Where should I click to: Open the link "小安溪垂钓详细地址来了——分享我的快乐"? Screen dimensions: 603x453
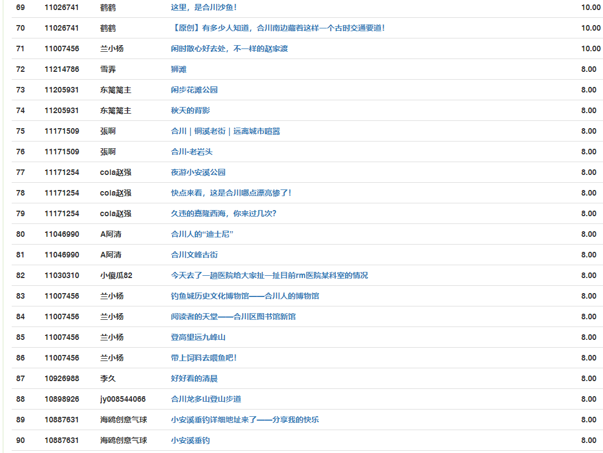244,420
